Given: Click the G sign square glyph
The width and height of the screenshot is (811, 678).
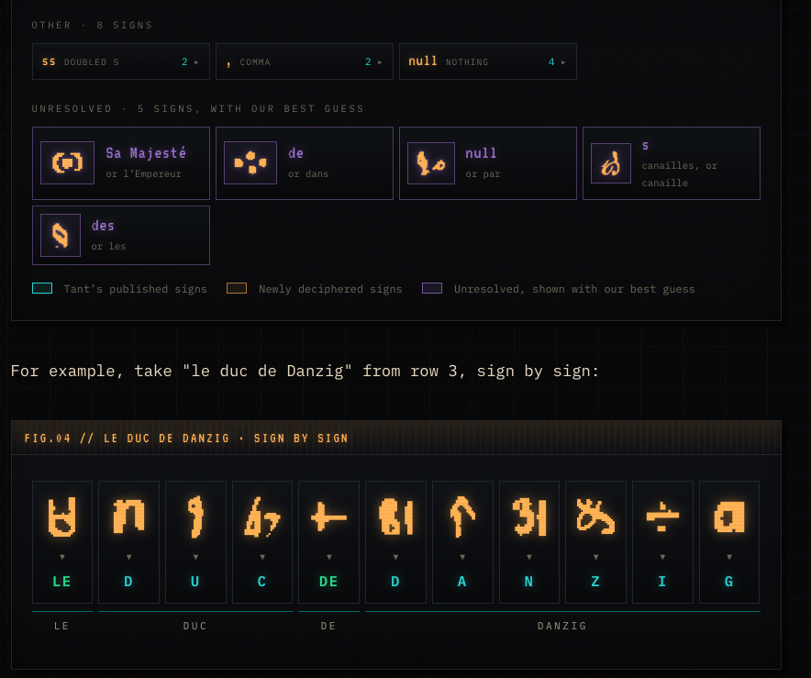Looking at the screenshot, I should [x=728, y=517].
